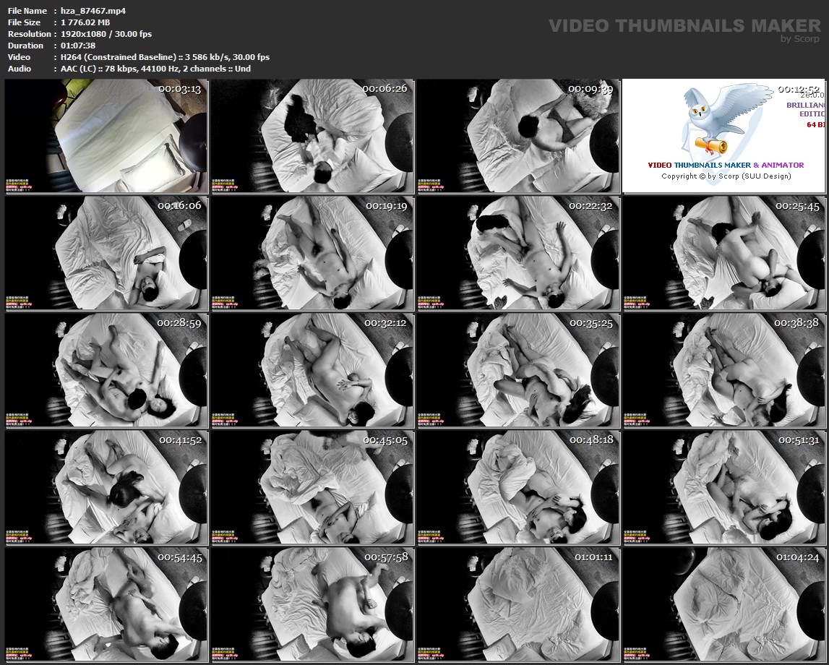Select the duration value 01:07:38
This screenshot has height=665, width=829.
point(78,46)
